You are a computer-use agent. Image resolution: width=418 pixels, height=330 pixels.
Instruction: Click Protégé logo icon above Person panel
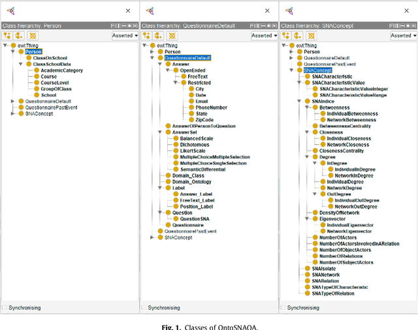[11, 10]
